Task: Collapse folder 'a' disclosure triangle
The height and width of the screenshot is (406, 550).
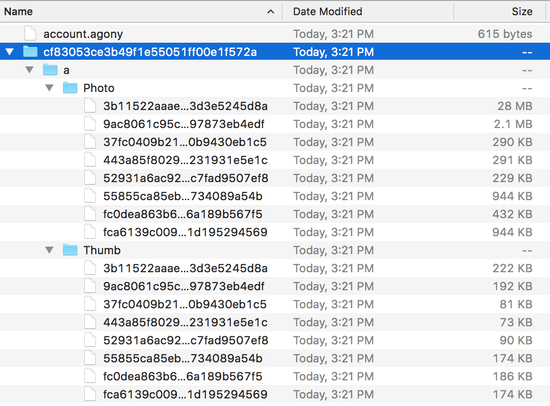Action: [x=29, y=70]
